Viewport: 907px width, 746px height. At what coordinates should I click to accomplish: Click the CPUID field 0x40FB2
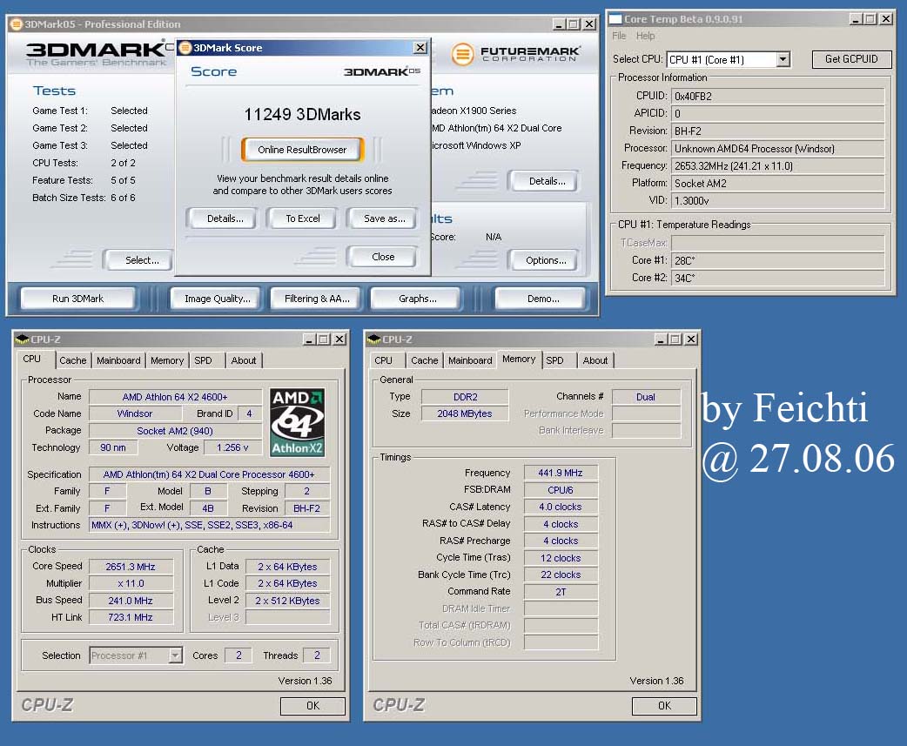pyautogui.click(x=778, y=96)
